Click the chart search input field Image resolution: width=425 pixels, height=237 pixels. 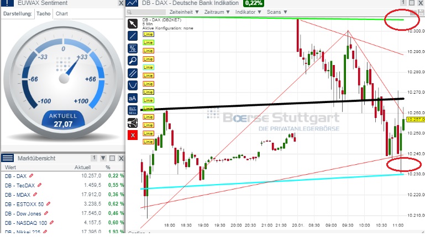(x=146, y=12)
